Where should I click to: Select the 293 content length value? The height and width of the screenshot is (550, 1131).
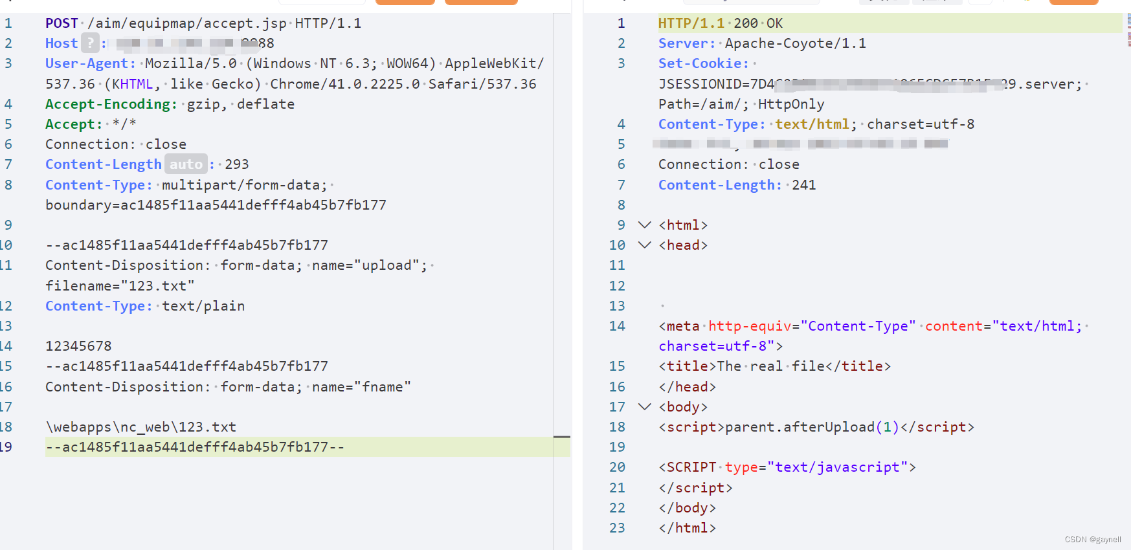(237, 164)
